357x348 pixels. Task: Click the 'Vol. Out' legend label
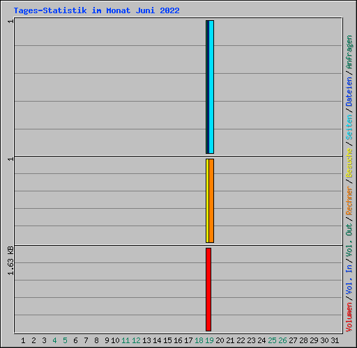(x=349, y=240)
